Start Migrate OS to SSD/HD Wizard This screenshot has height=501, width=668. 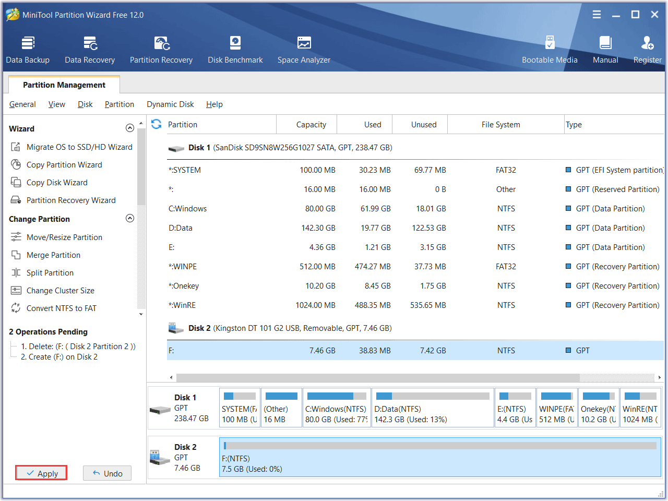71,147
